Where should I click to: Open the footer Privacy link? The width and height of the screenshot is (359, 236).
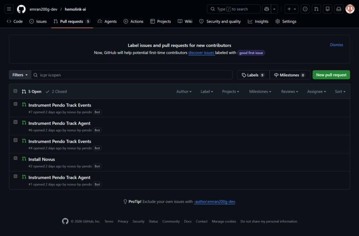[123, 221]
